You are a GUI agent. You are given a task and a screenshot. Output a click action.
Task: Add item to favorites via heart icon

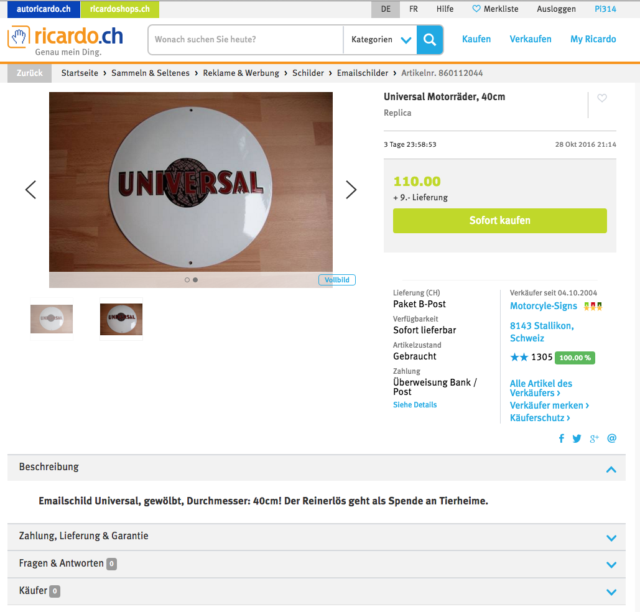pyautogui.click(x=601, y=98)
